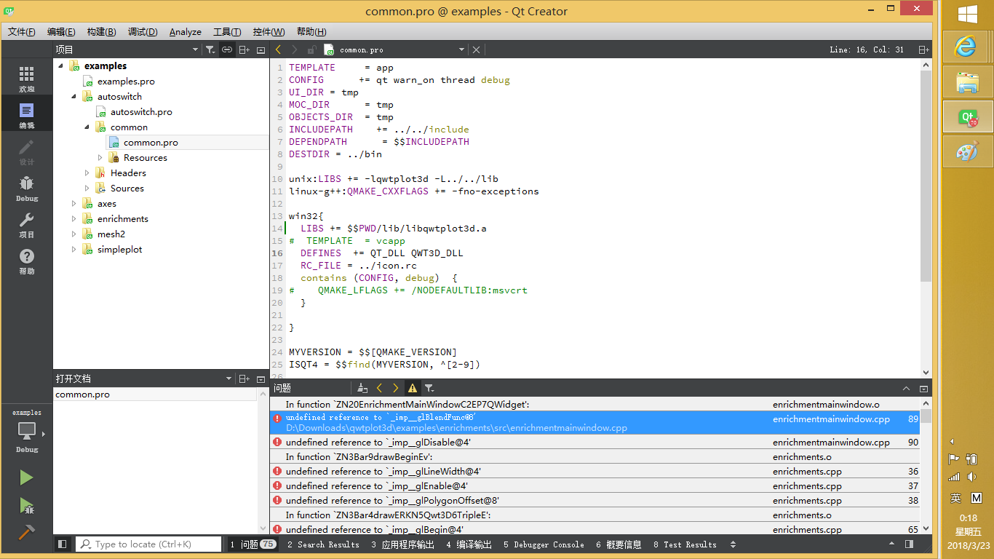
Task: Open output pane selector arrows
Action: click(x=733, y=544)
